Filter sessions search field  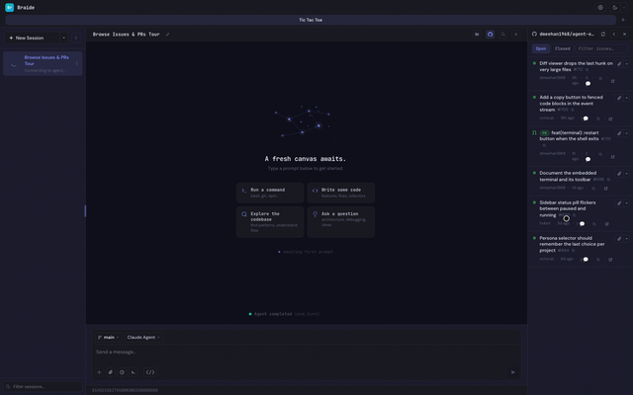43,386
